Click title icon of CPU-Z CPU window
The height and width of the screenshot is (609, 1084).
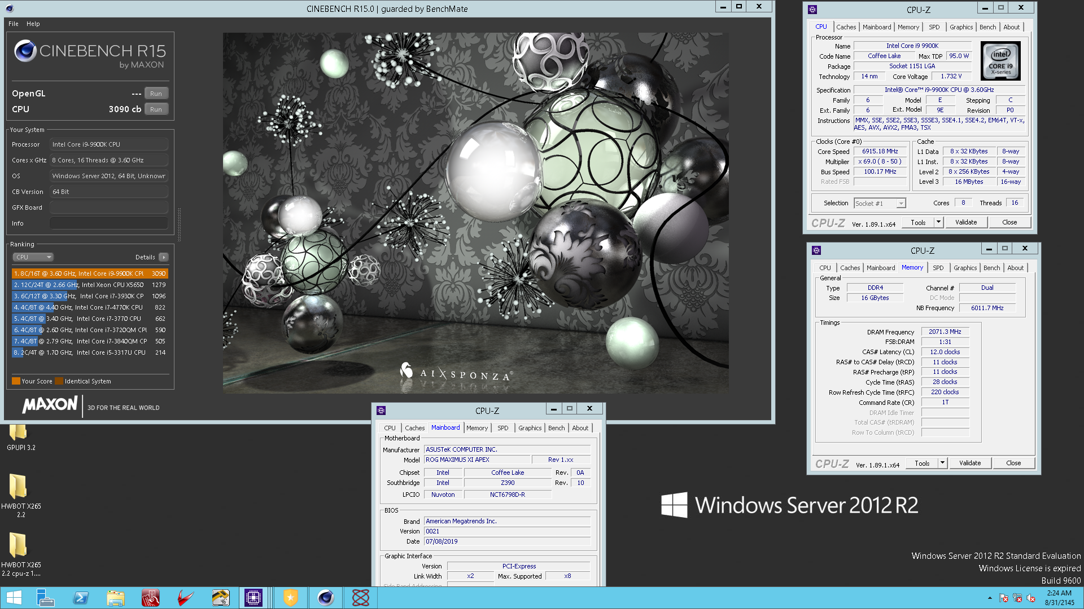click(x=812, y=10)
